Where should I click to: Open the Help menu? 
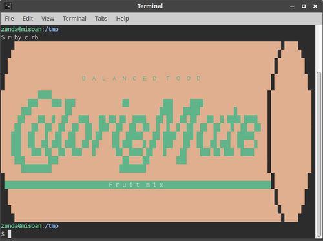click(x=122, y=19)
